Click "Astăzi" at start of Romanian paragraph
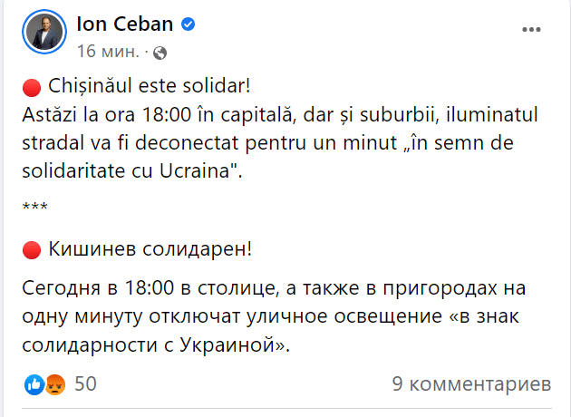571x417 pixels. (48, 115)
